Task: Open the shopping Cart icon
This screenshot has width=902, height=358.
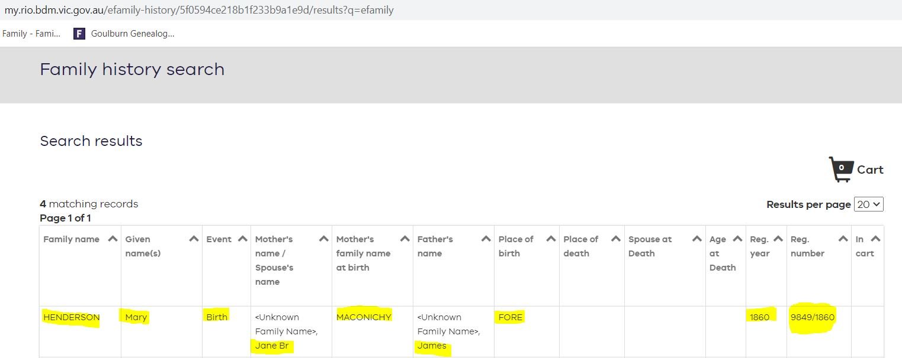Action: coord(841,170)
